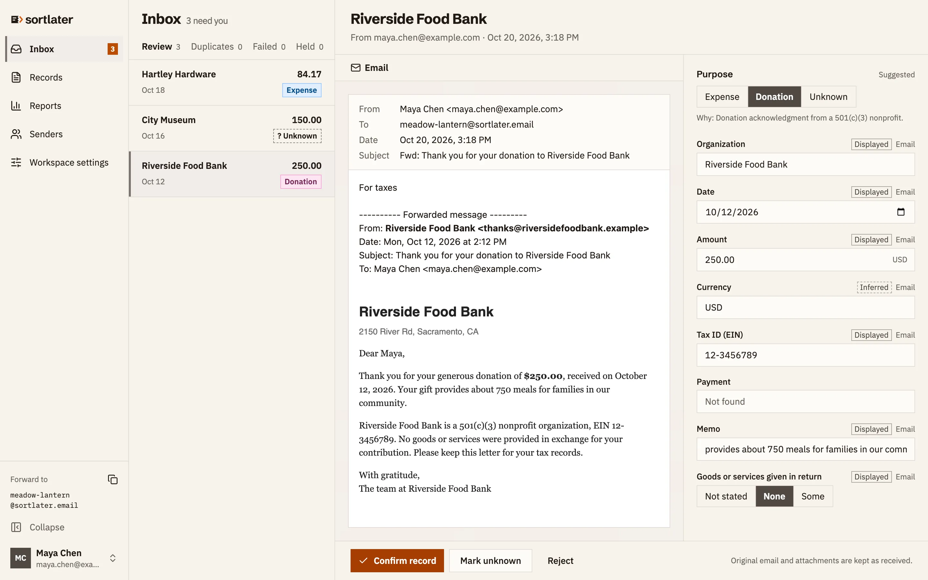Viewport: 928px width, 580px height.
Task: Click the Mark unknown button
Action: tap(490, 560)
